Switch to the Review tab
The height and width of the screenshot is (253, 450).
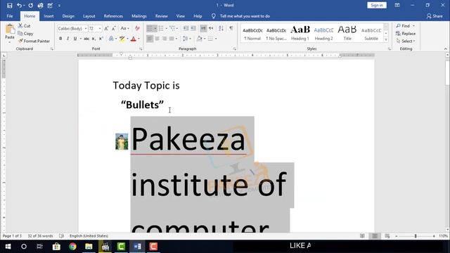(161, 16)
